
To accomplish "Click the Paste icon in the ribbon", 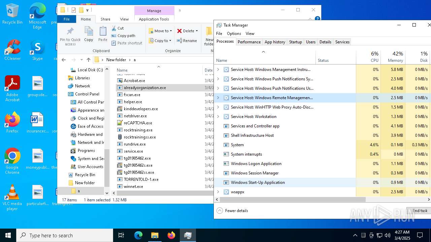I will pyautogui.click(x=103, y=34).
